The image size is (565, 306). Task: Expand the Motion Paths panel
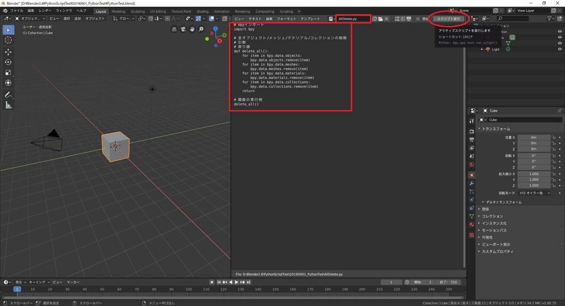coord(492,230)
